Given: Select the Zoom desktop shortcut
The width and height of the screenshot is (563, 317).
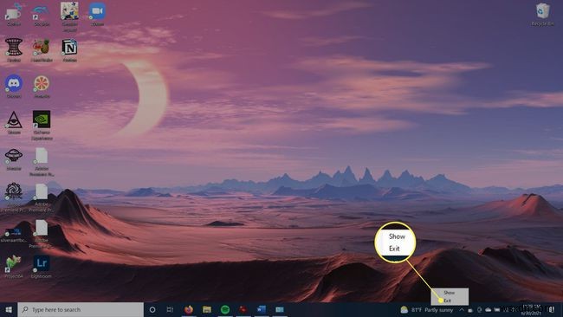Looking at the screenshot, I should [x=97, y=15].
